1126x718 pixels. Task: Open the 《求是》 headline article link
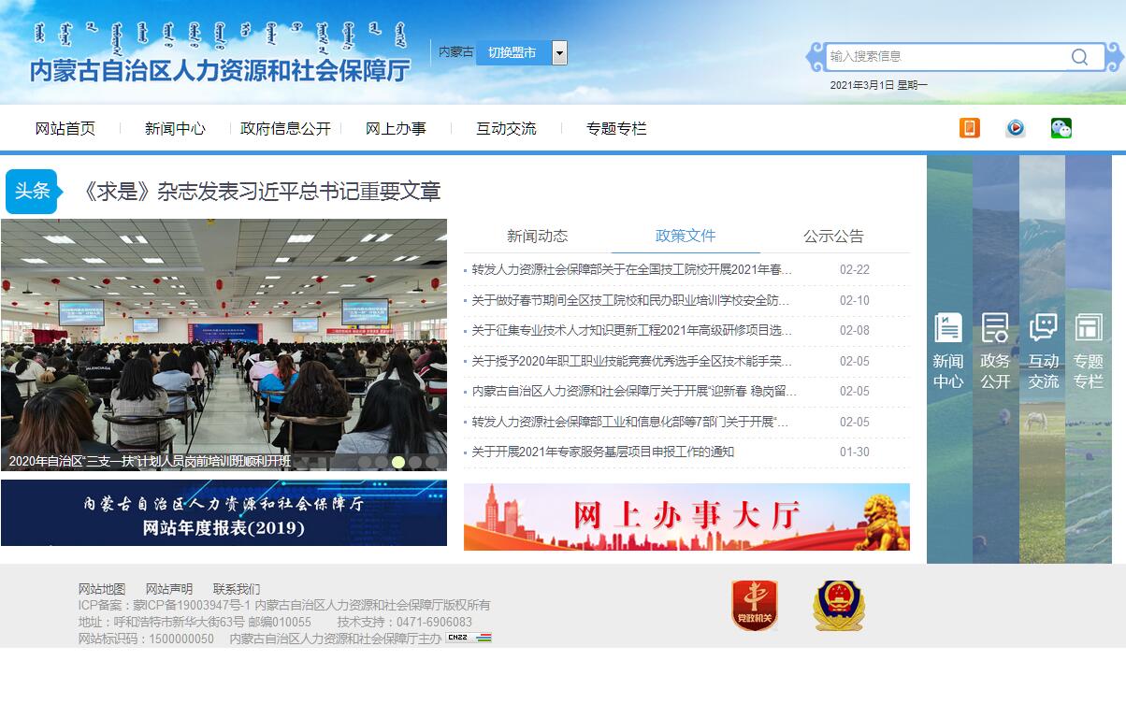(x=261, y=192)
